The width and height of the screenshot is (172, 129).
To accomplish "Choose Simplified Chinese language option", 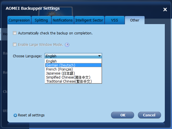I will 73,77.
